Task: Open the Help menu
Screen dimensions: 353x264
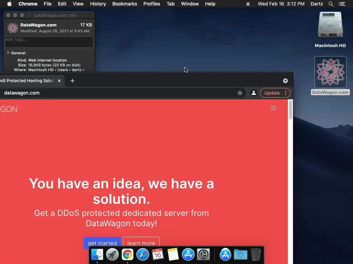Action: (210, 4)
